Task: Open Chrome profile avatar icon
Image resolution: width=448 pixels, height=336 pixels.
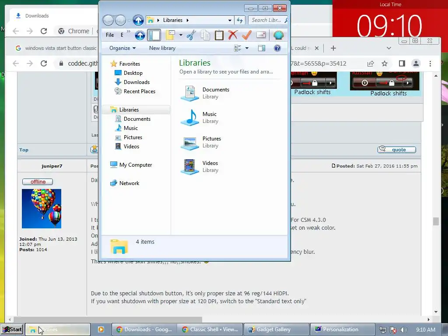Action: coord(416,63)
